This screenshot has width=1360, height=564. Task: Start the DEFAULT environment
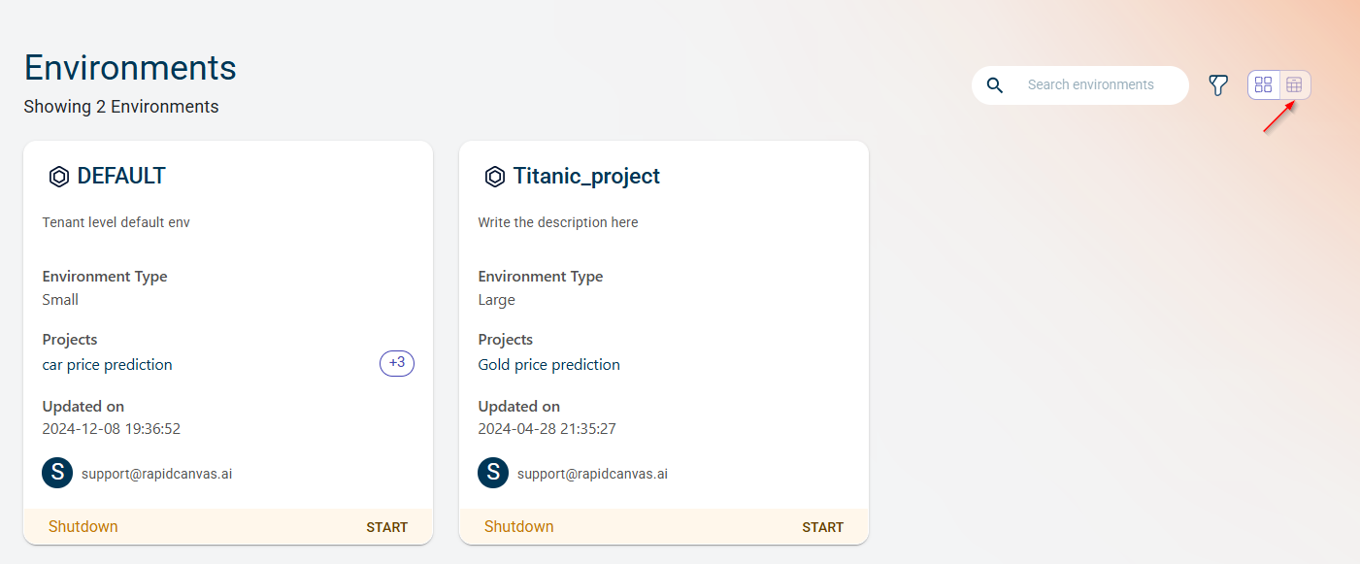[386, 527]
